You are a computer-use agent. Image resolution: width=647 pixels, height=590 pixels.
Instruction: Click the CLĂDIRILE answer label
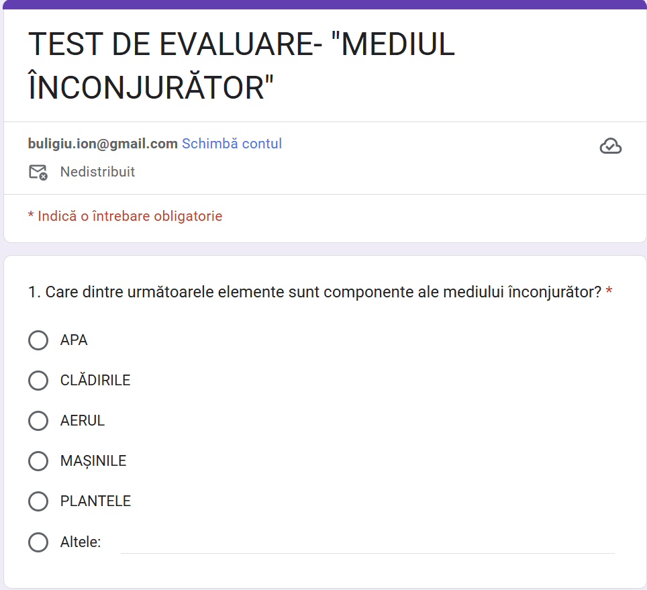tap(95, 381)
